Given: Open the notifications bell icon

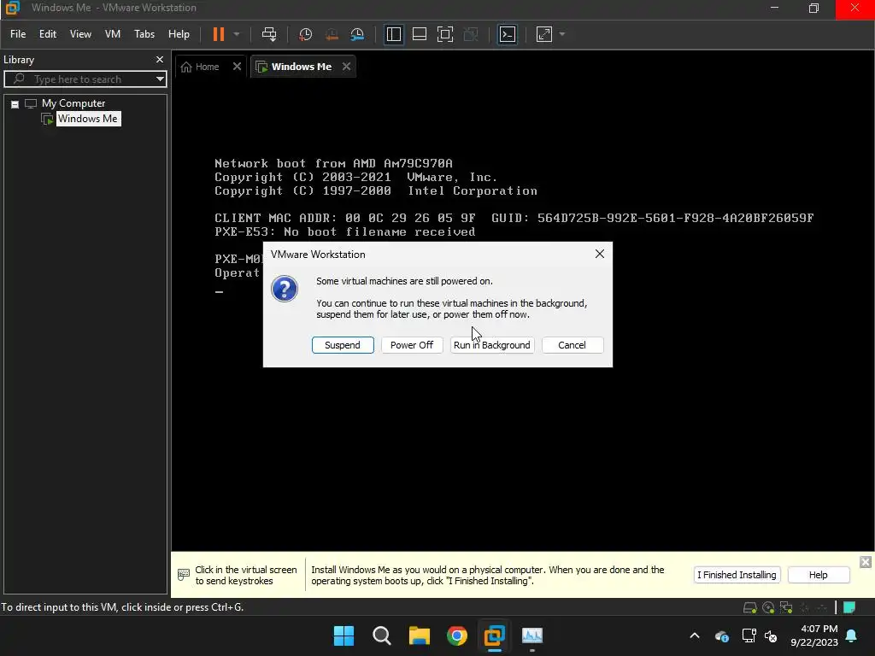Looking at the screenshot, I should [852, 635].
